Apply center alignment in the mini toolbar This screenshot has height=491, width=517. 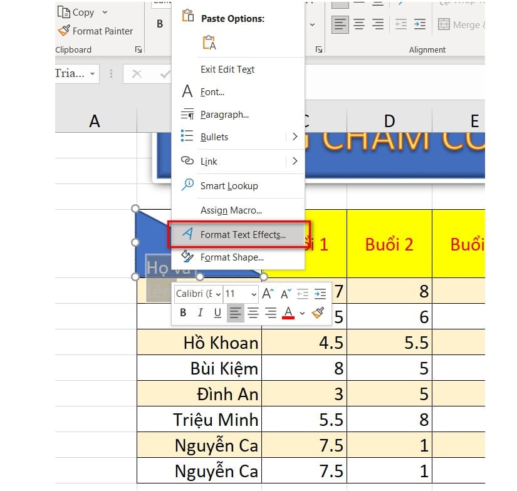coord(252,313)
